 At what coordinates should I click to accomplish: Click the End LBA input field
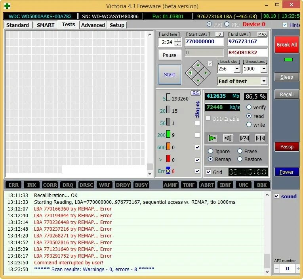tap(247, 41)
